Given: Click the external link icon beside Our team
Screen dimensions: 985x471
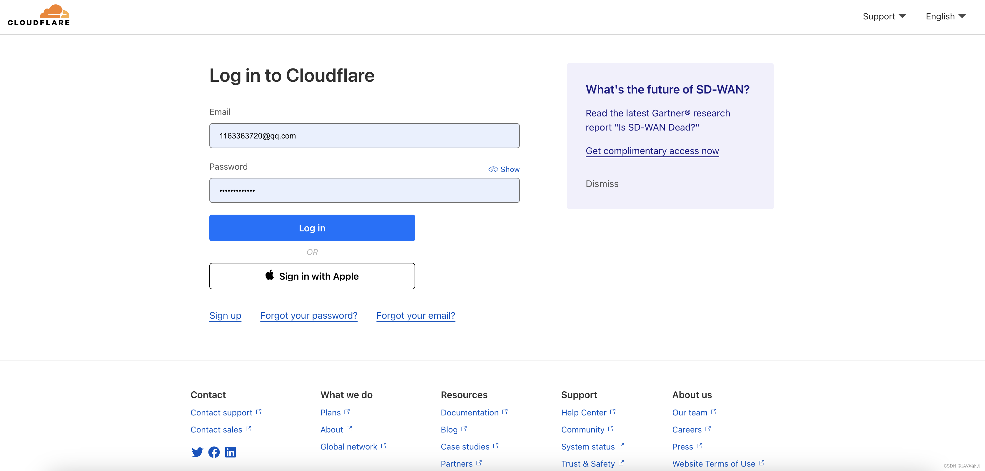Looking at the screenshot, I should [714, 411].
